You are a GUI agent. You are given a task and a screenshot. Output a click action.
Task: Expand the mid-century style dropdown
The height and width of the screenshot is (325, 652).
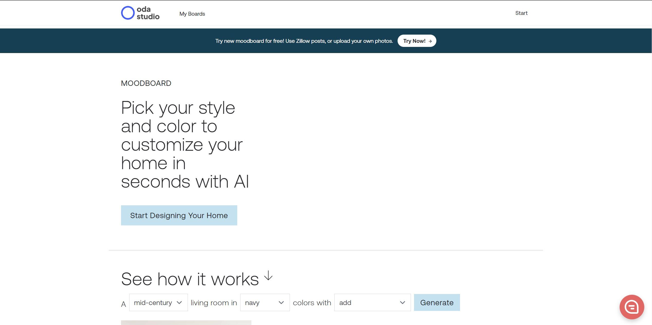tap(158, 302)
